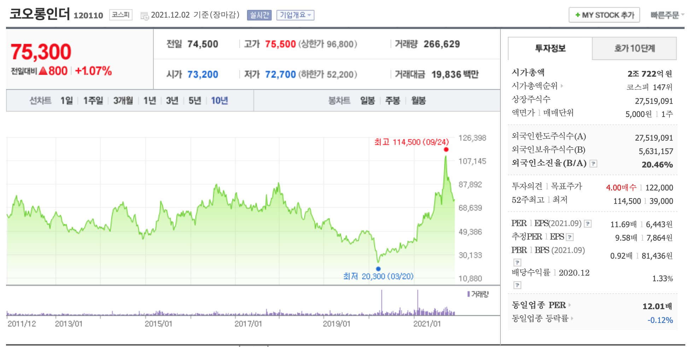Open the 기업개요 dropdown
Screen dimensions: 692x347
tap(295, 15)
